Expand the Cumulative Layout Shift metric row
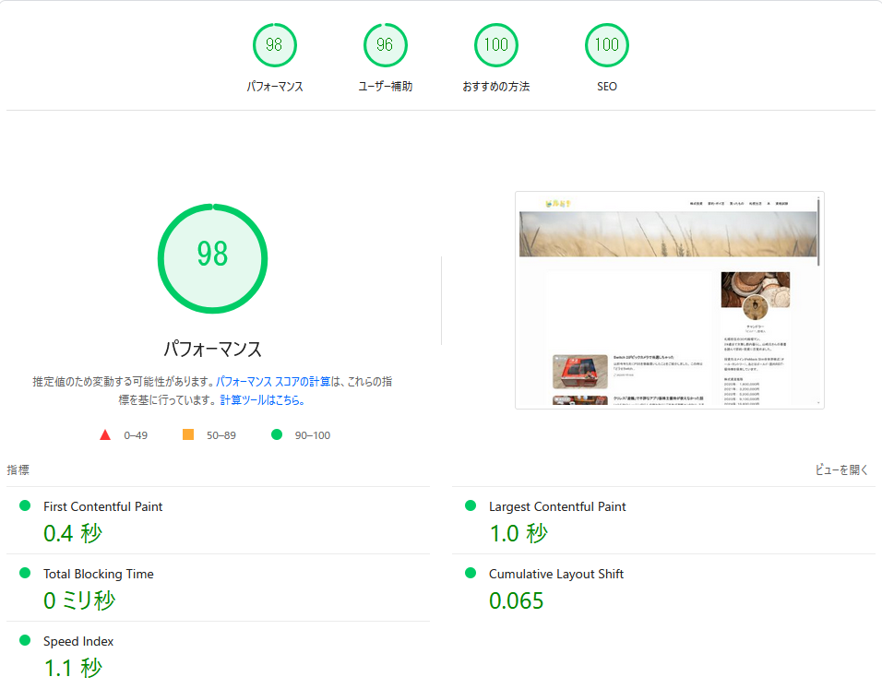This screenshot has height=689, width=882. (556, 574)
